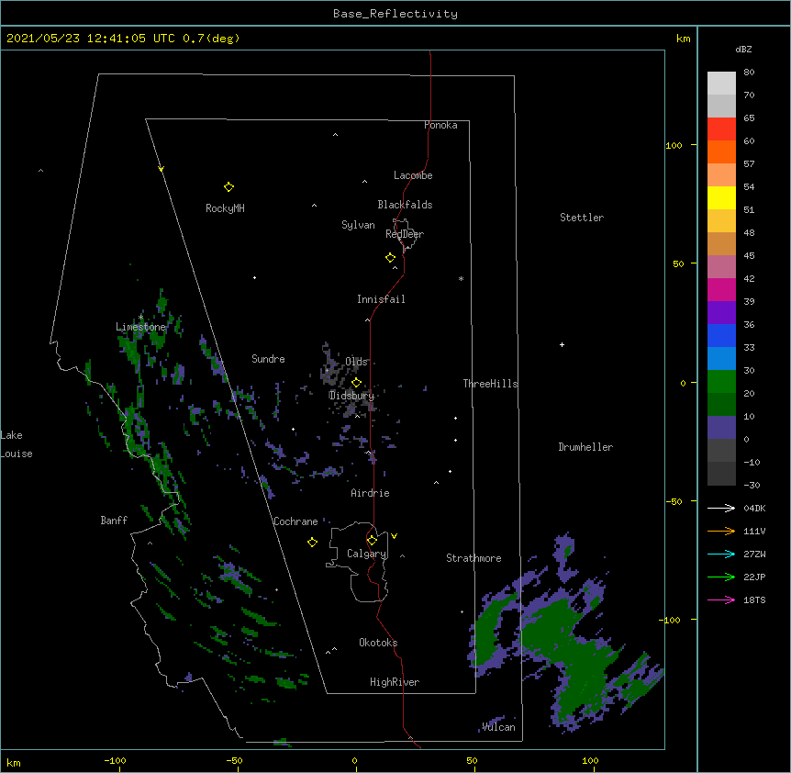Click the cyan 27ZW arrow in legend
This screenshot has height=773, width=791.
[721, 554]
